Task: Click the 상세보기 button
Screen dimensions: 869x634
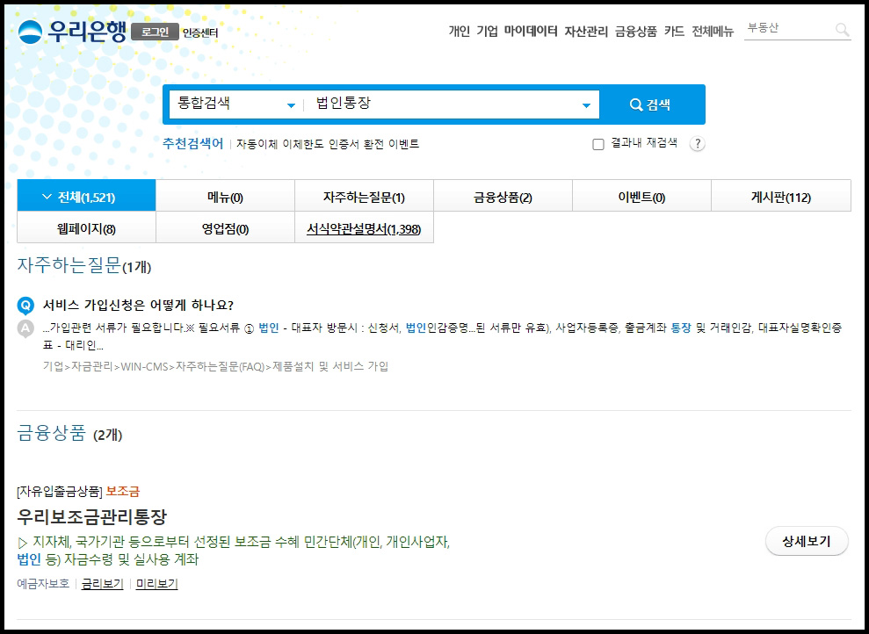Action: point(807,541)
